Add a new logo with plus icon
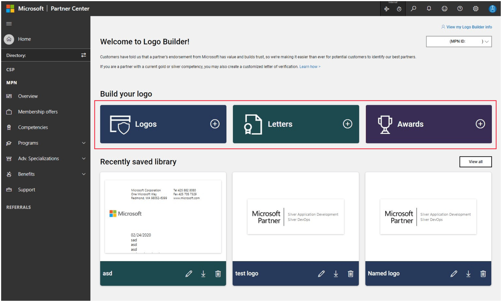Image resolution: width=501 pixels, height=301 pixels. click(215, 124)
